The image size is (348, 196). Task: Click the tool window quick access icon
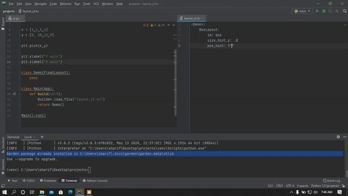click(x=3, y=186)
